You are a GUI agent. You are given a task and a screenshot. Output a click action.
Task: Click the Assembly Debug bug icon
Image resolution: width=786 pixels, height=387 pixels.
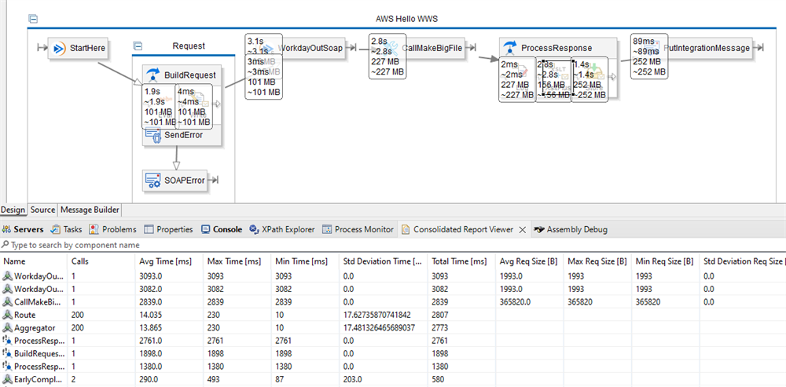[538, 229]
